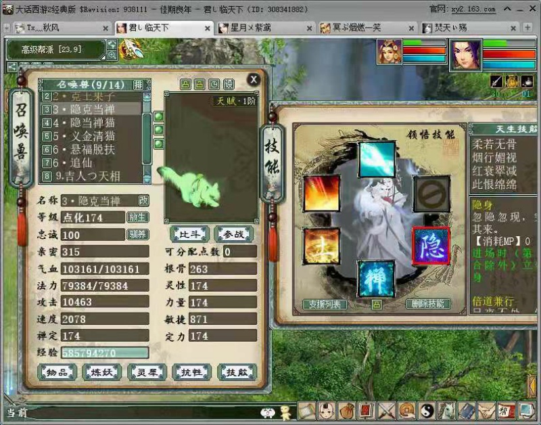Open the yin-yang icon in bottom toolbar

[x=427, y=410]
